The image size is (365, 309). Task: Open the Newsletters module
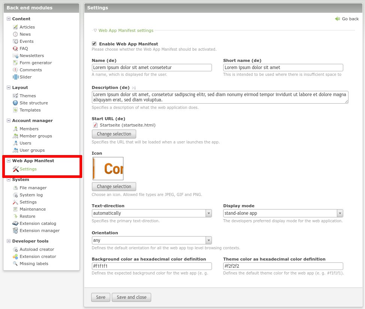point(32,56)
